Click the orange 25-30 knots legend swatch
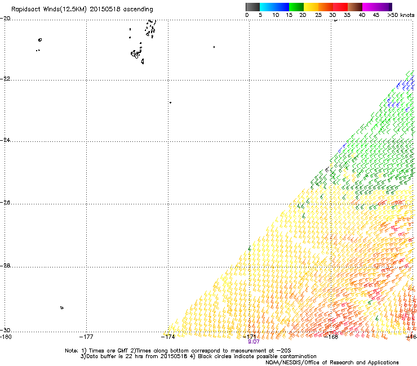 (326, 7)
